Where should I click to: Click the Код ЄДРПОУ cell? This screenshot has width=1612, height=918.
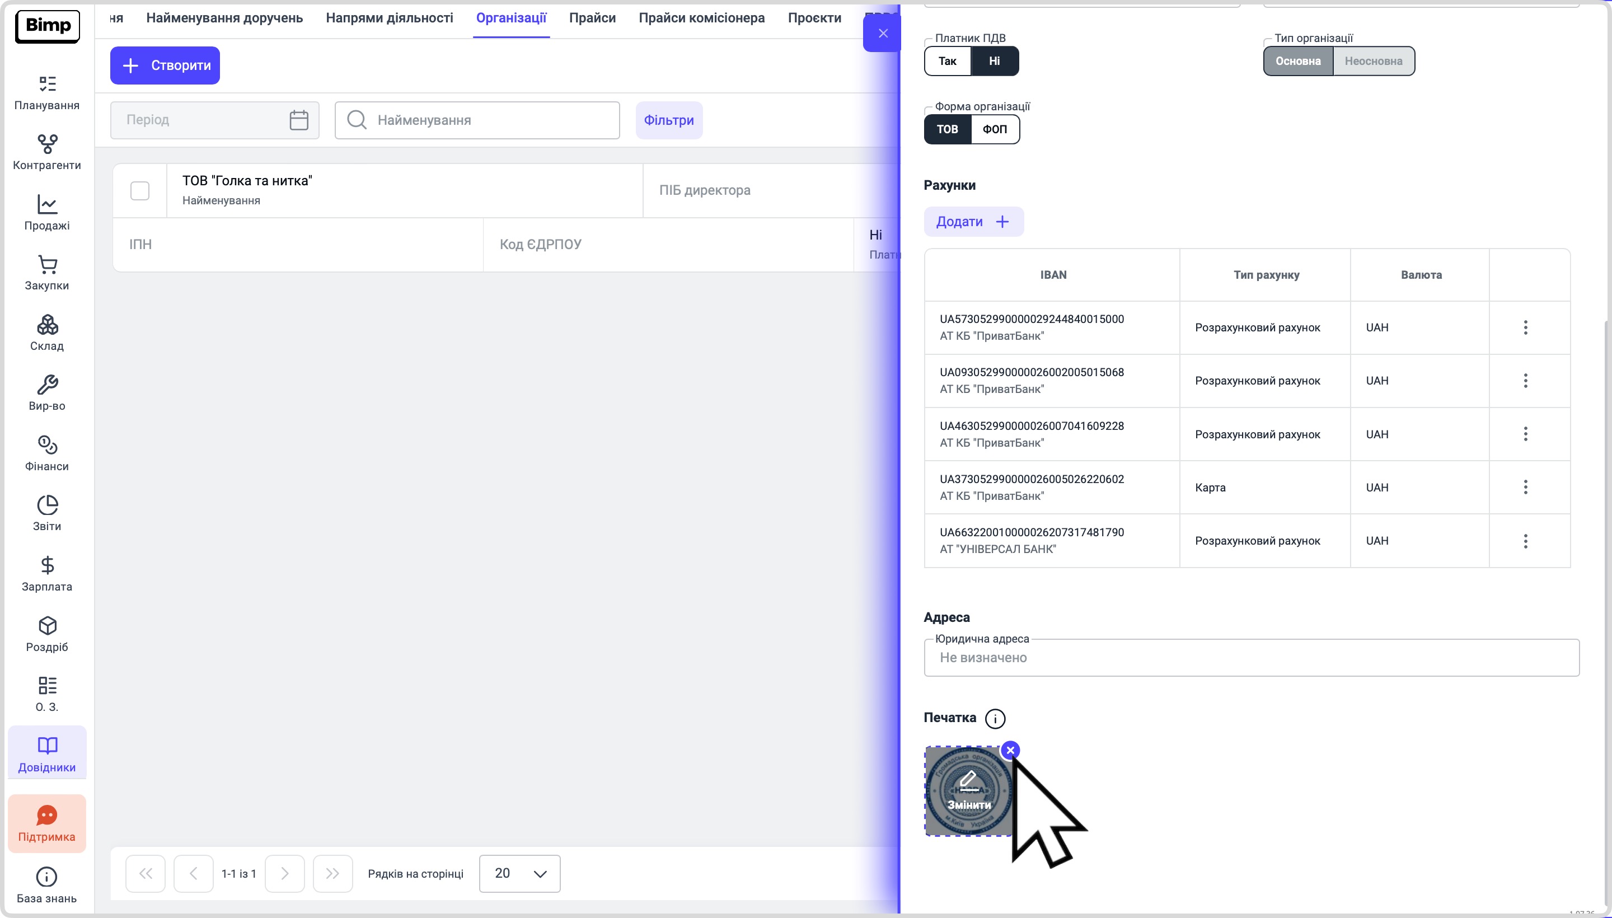(668, 245)
